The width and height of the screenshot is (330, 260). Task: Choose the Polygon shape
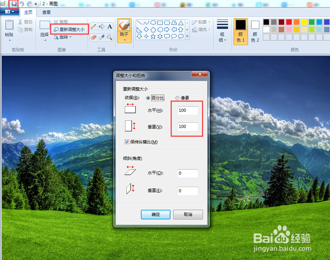click(174, 23)
